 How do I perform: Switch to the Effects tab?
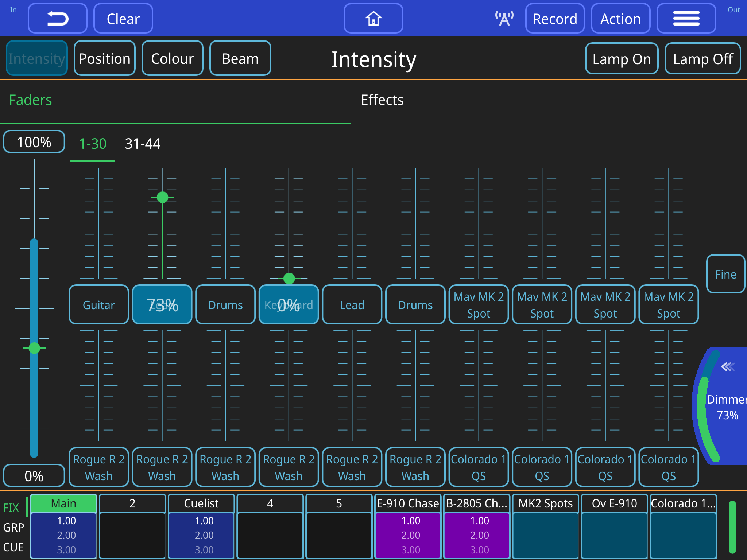point(382,100)
